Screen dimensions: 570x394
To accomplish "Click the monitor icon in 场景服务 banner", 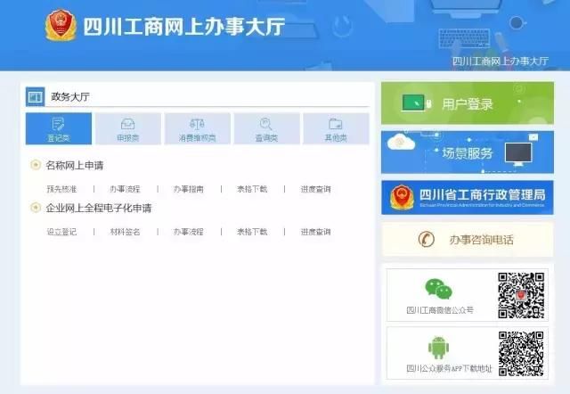I will tap(518, 154).
